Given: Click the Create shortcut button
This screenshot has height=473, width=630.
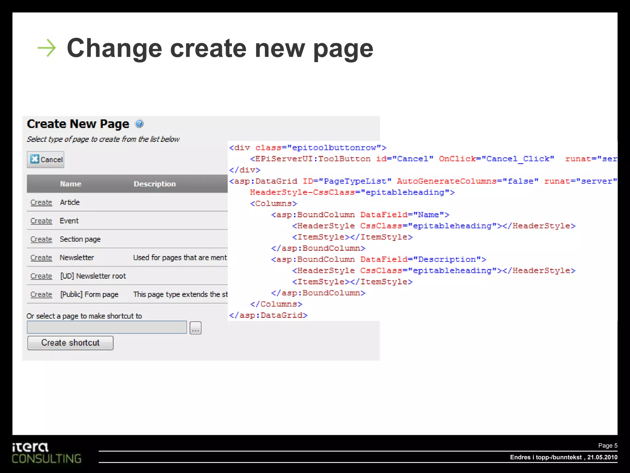Looking at the screenshot, I should click(70, 343).
